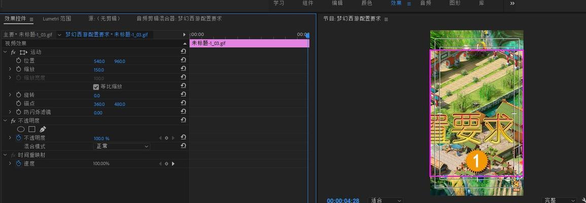
Task: Toggle animation stopwatch for 速度
Action: 19,164
